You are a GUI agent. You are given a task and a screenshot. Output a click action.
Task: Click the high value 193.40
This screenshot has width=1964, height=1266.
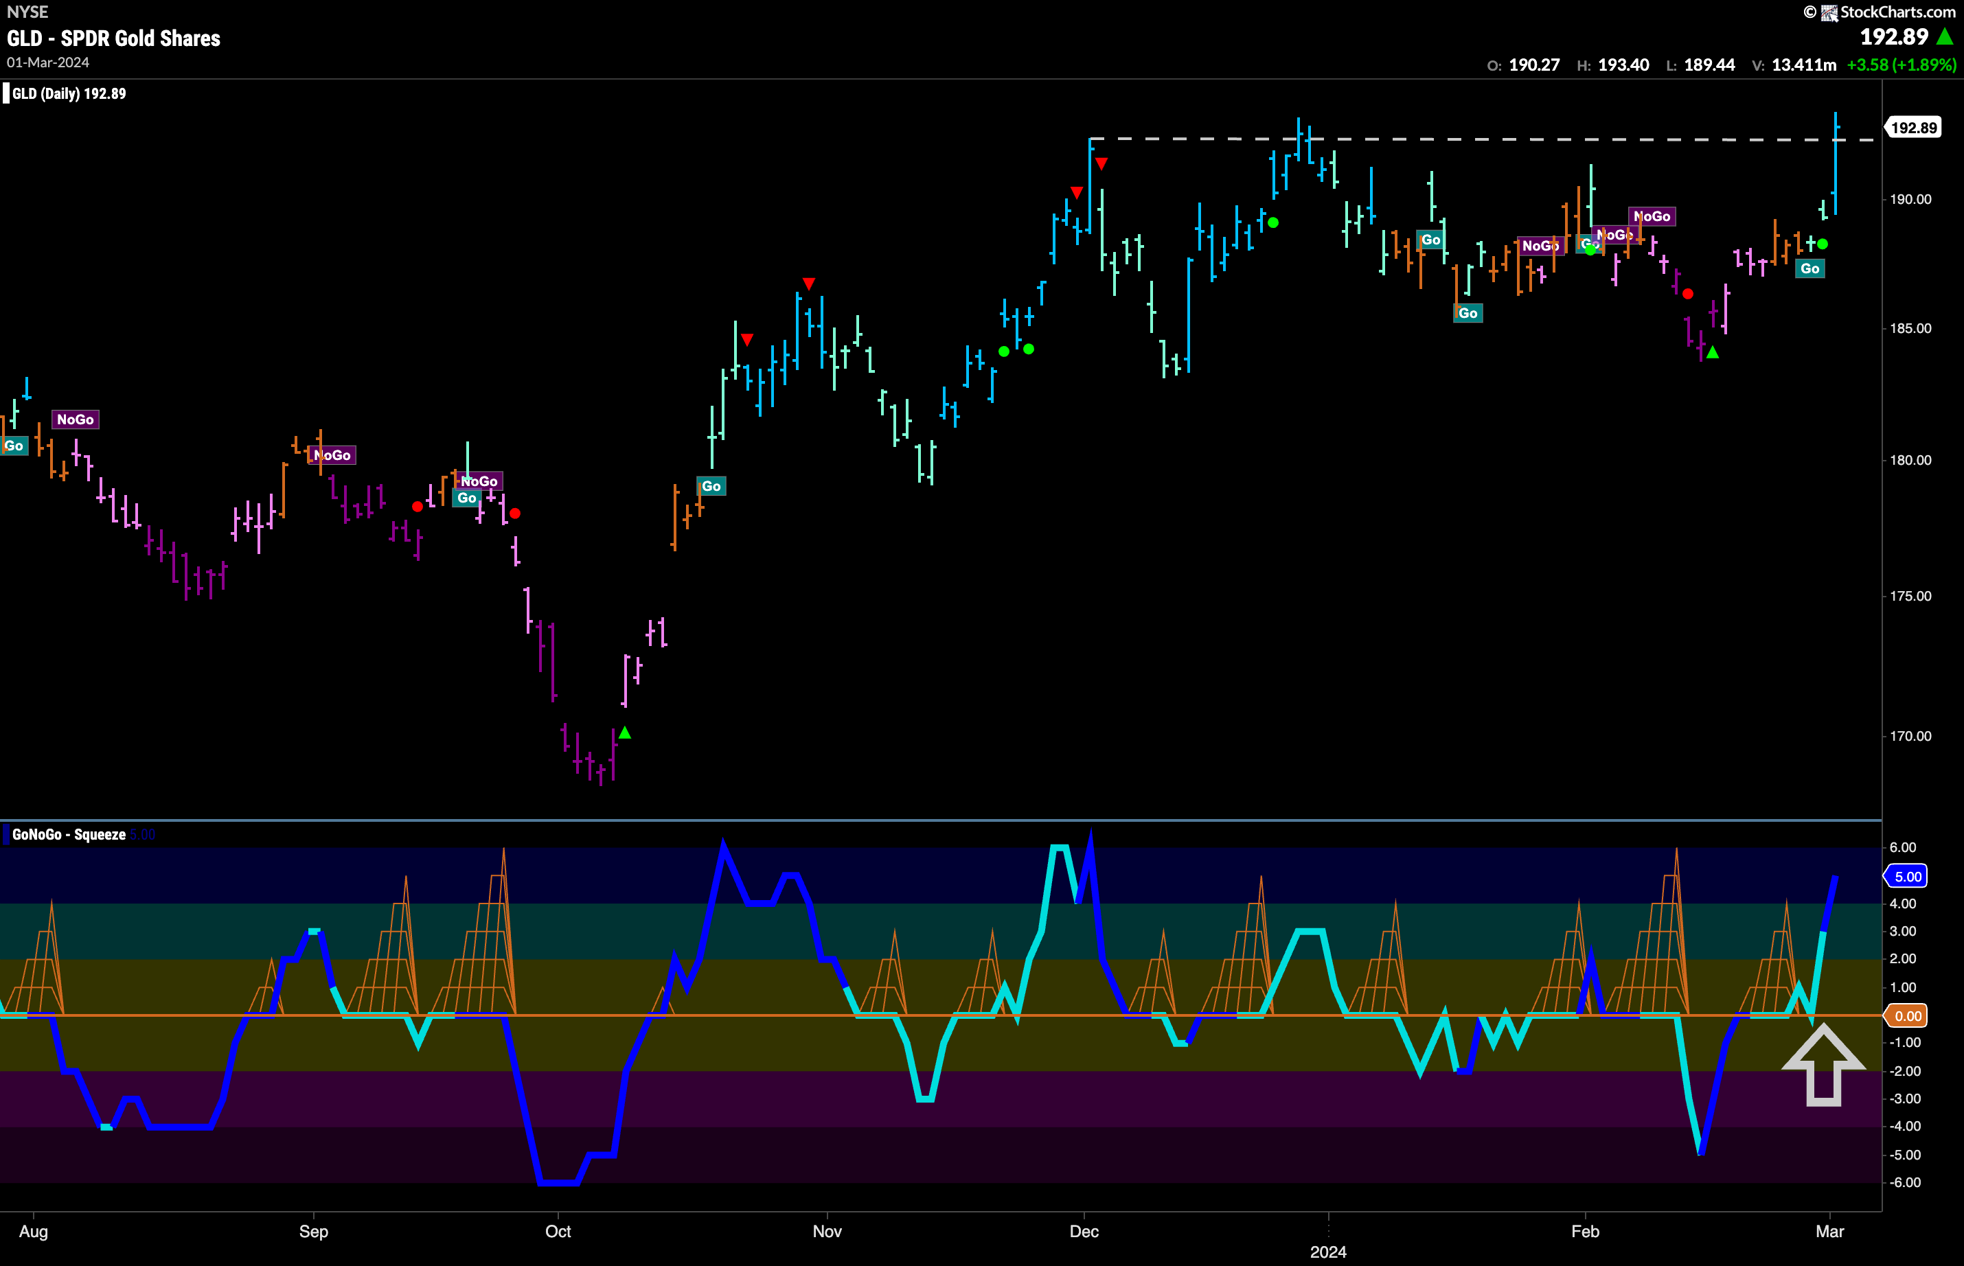click(1623, 65)
